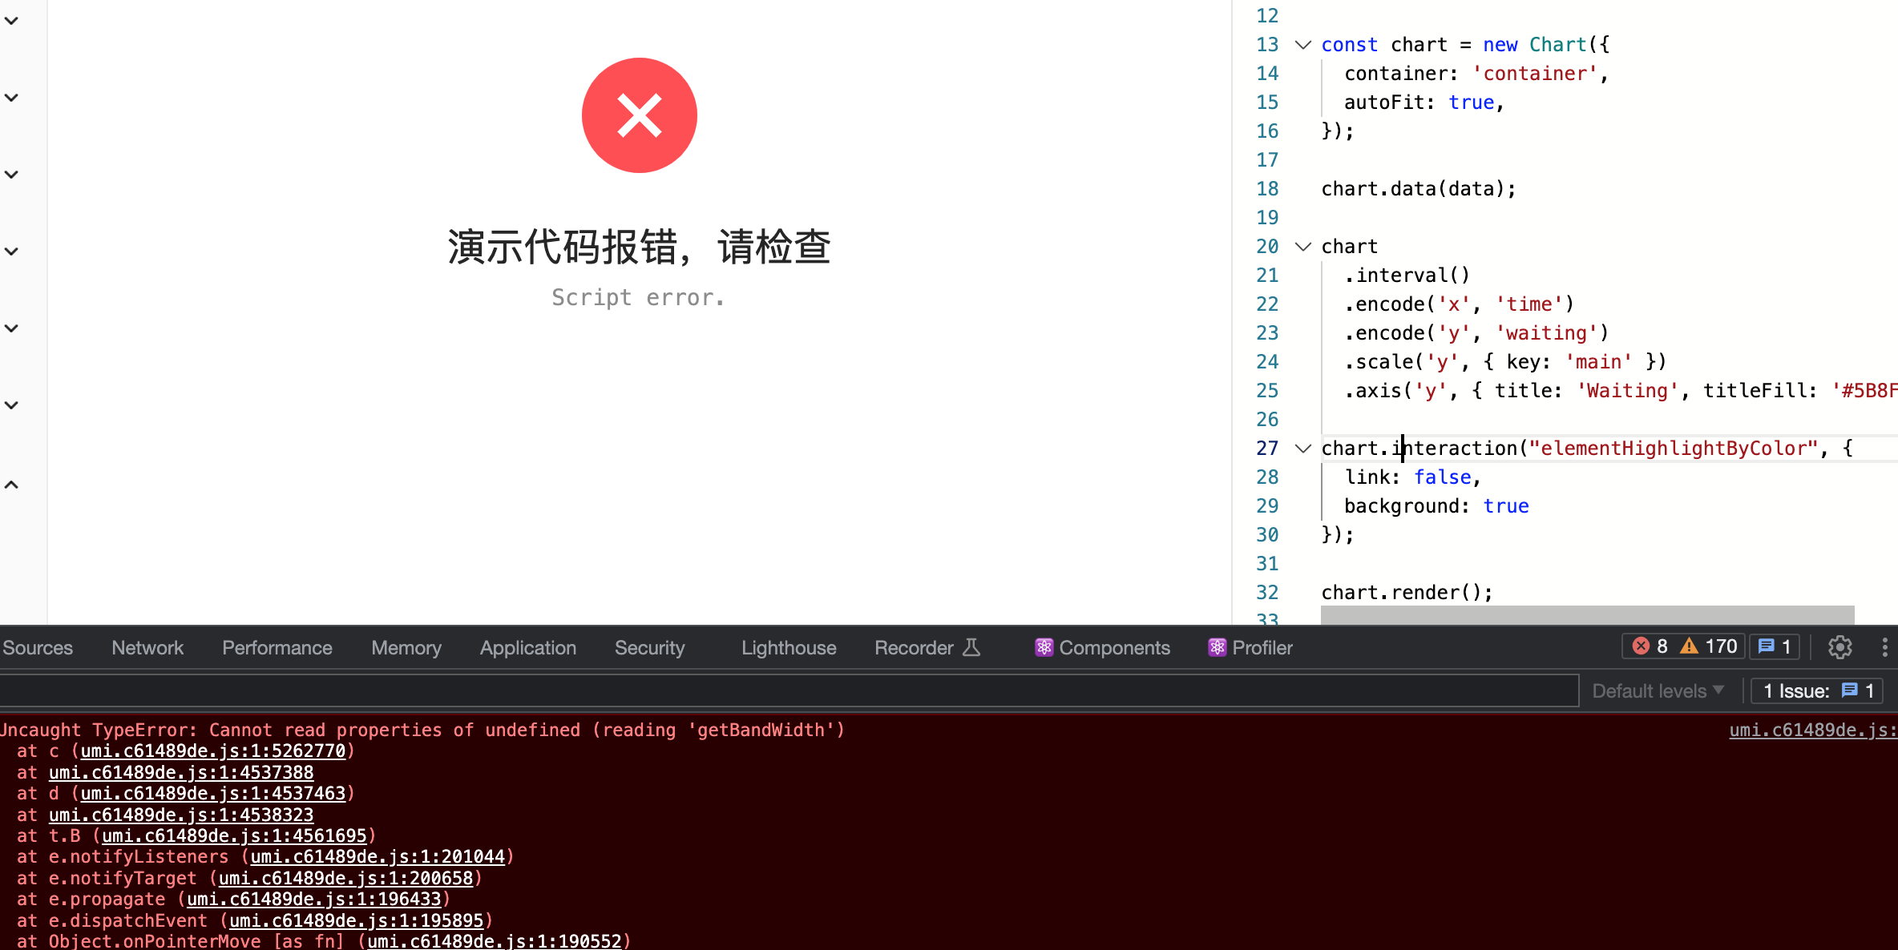Switch to the Network tab

[147, 647]
